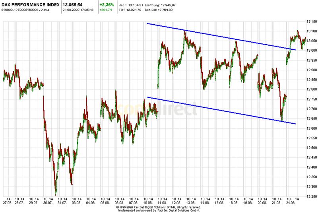Screen dimensions: 318x212
Task: Select the 12.950 price axis label
Action: coord(312,60)
